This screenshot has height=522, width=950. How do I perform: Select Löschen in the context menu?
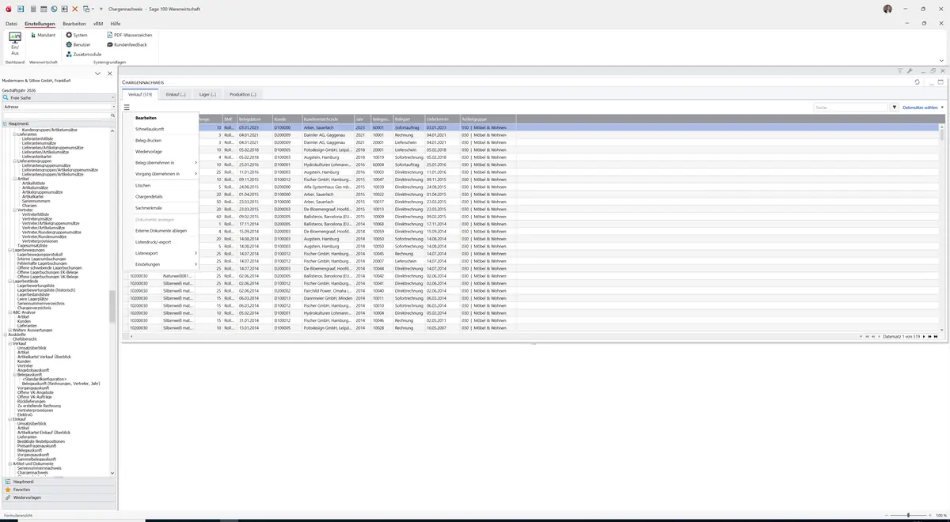[x=160, y=185]
